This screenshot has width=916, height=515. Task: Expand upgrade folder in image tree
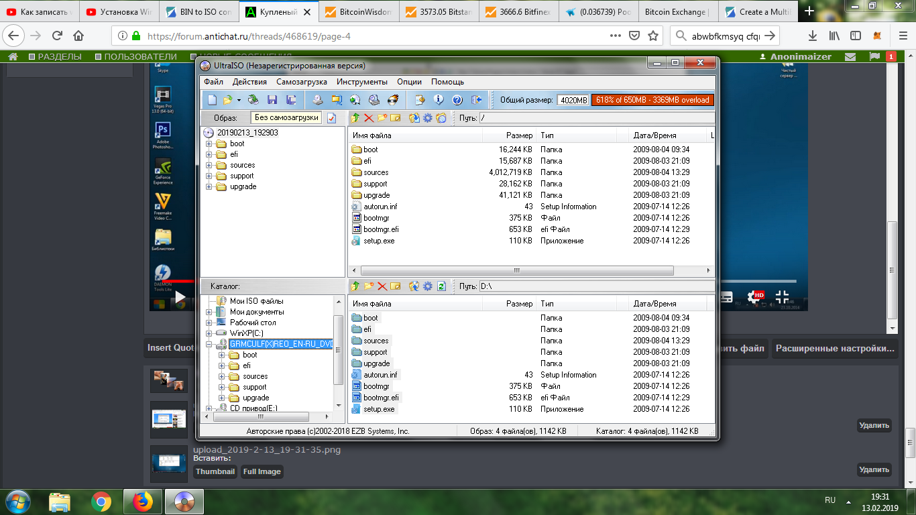point(209,186)
